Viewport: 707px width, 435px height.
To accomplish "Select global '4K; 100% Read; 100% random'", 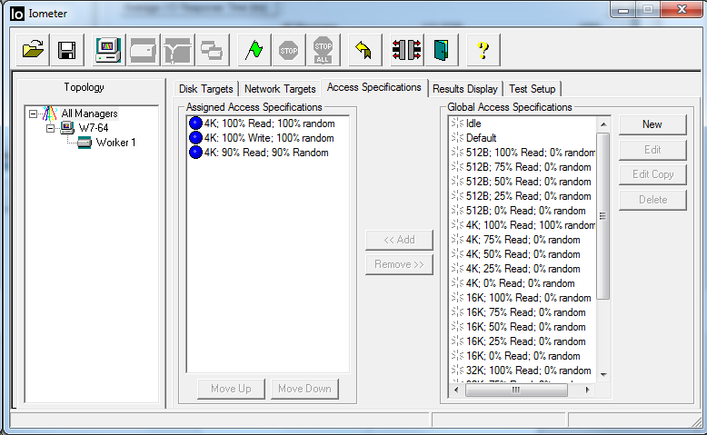I will point(531,225).
